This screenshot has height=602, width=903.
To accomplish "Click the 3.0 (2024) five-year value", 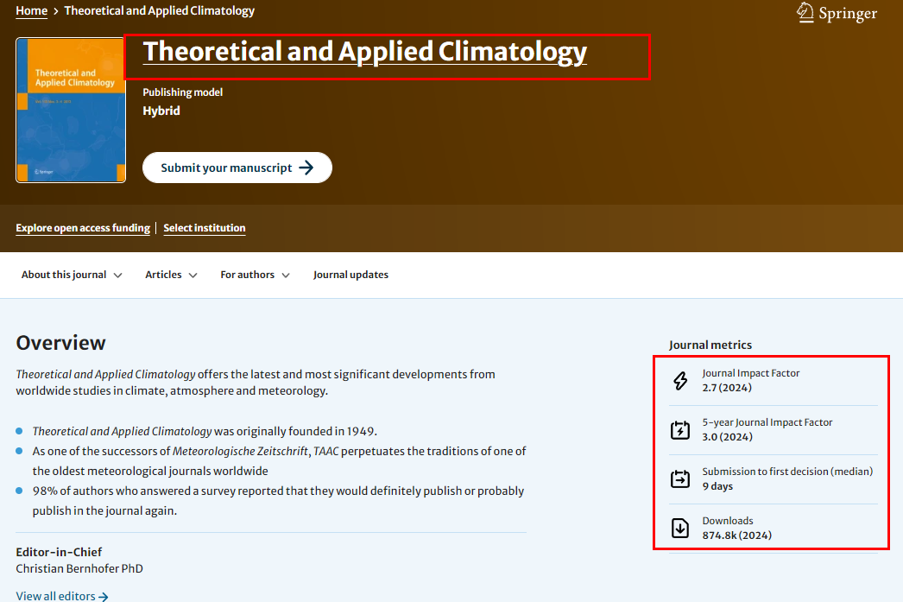I will (x=728, y=437).
